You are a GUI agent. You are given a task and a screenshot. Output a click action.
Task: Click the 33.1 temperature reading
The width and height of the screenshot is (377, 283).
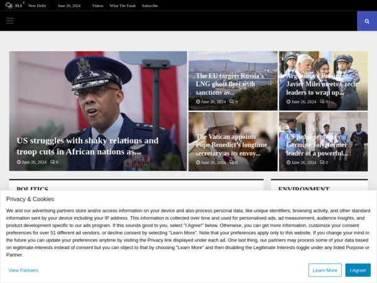(18, 6)
